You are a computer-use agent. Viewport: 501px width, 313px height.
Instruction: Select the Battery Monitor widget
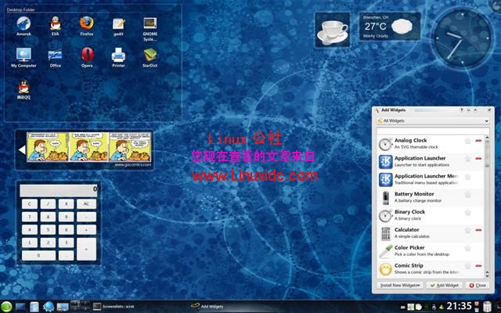coord(430,197)
